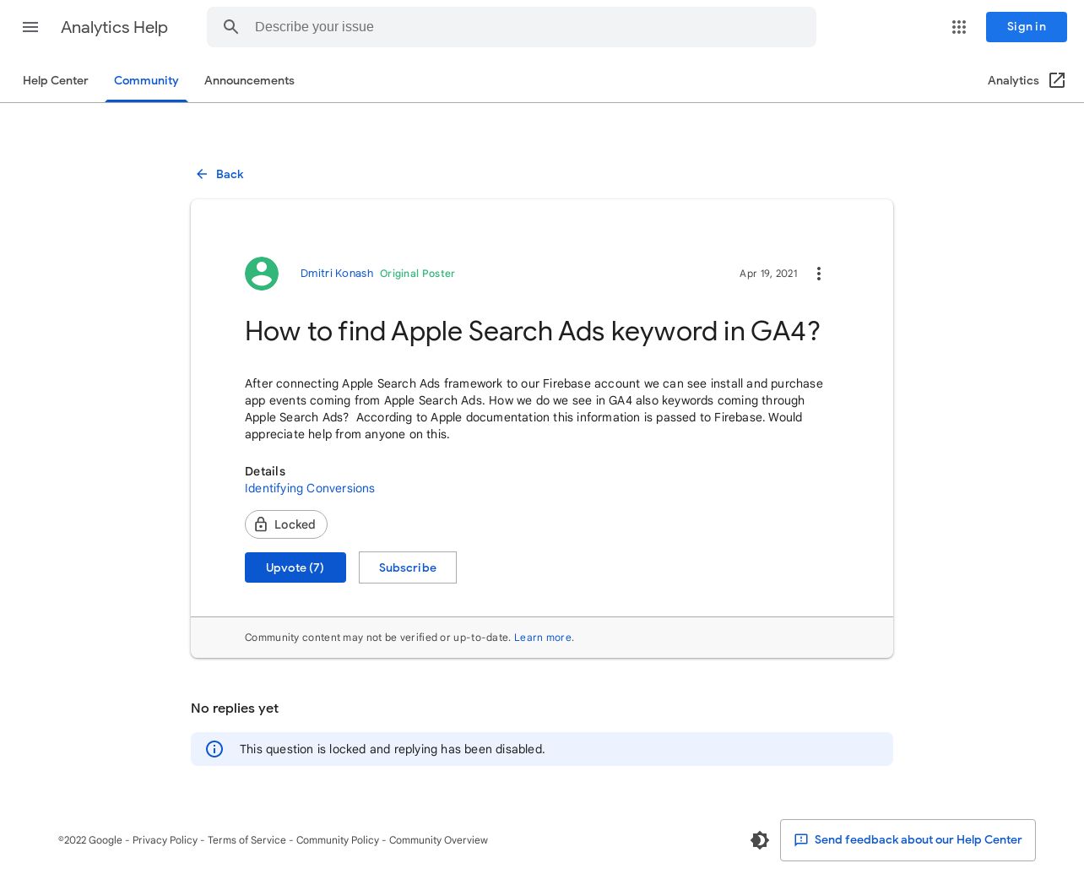The image size is (1084, 874).
Task: Click the Sign in button
Action: [x=1027, y=27]
